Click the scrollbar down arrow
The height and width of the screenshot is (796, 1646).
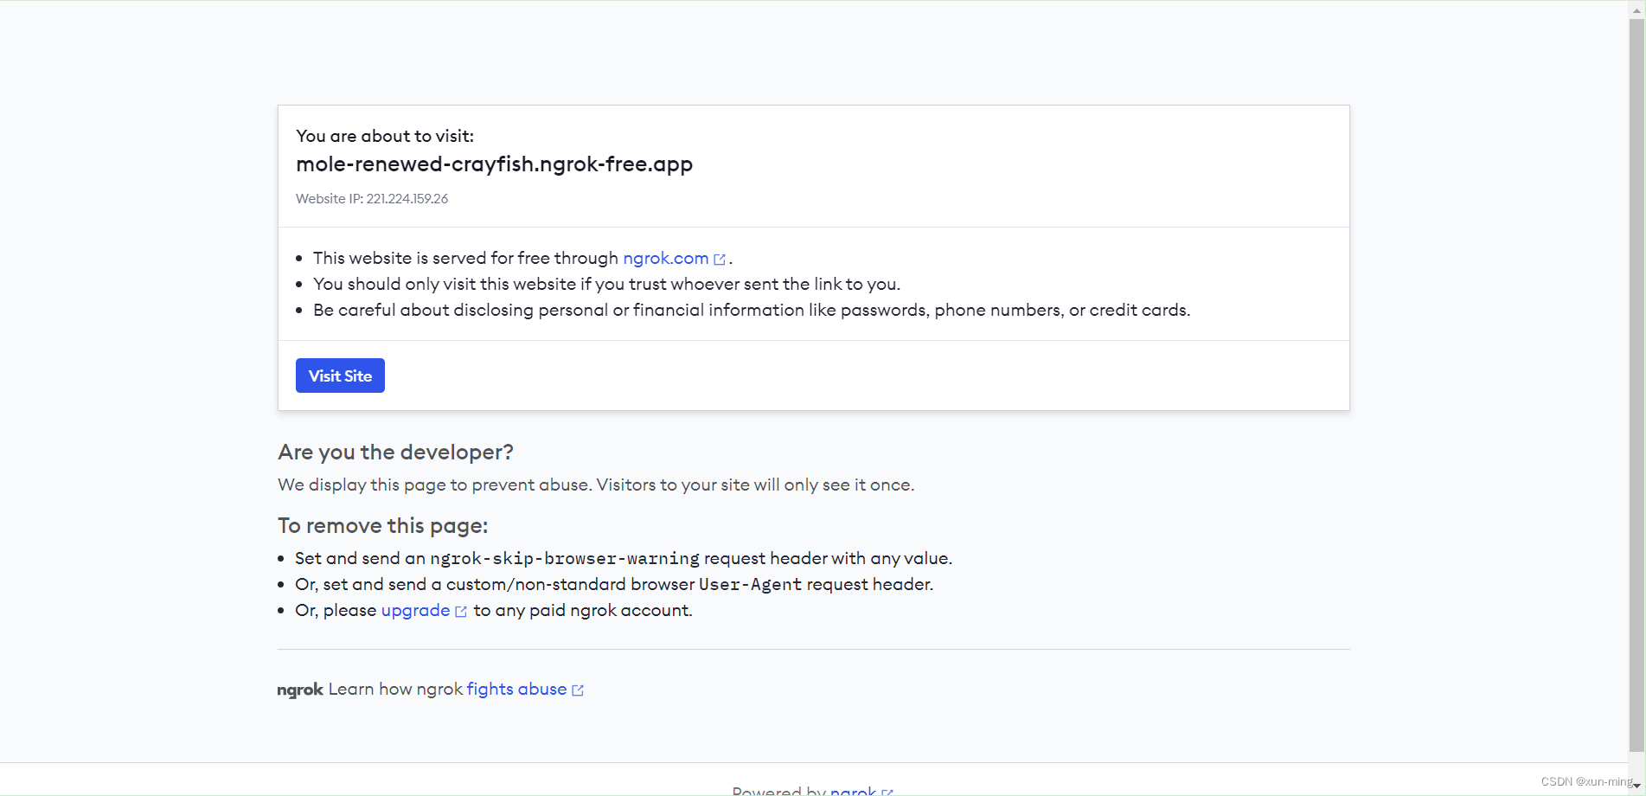click(1636, 786)
